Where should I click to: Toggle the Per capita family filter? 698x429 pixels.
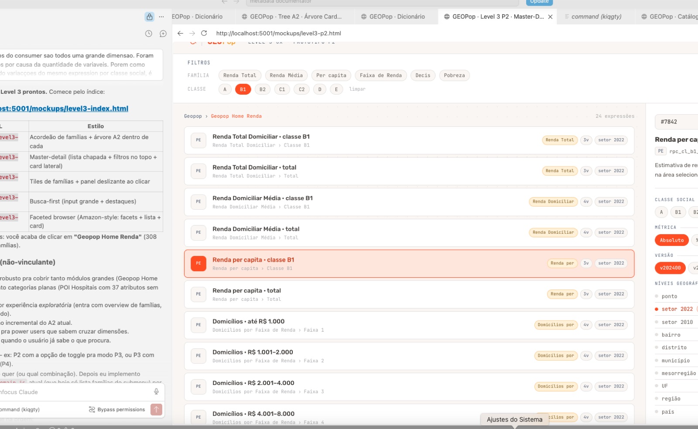point(331,75)
